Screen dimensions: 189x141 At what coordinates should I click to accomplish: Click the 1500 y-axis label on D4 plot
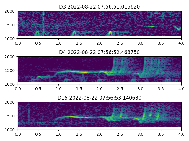11,70
